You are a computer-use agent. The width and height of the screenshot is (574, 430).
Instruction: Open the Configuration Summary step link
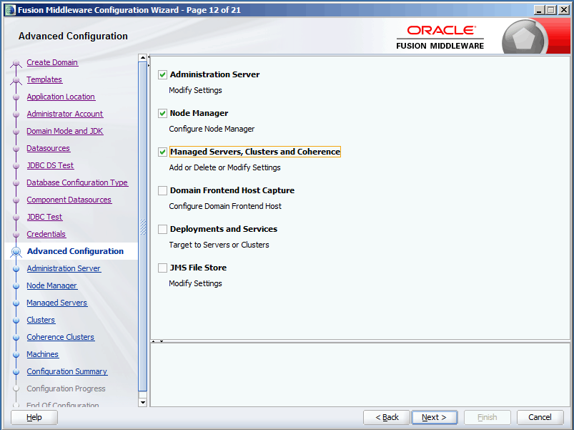coord(66,371)
